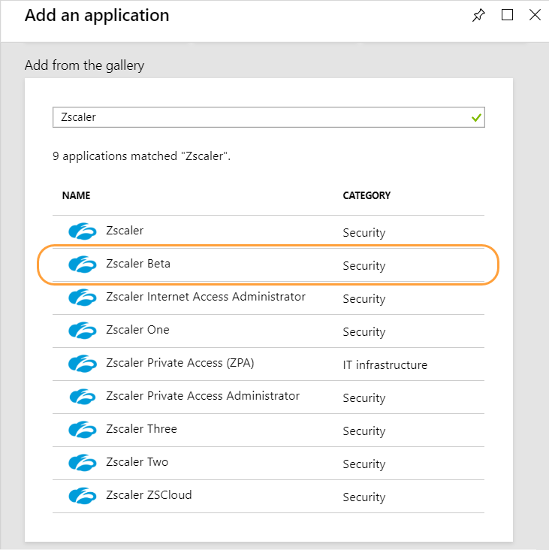549x550 pixels.
Task: Click Security category of the first Zscaler row
Action: 364,233
